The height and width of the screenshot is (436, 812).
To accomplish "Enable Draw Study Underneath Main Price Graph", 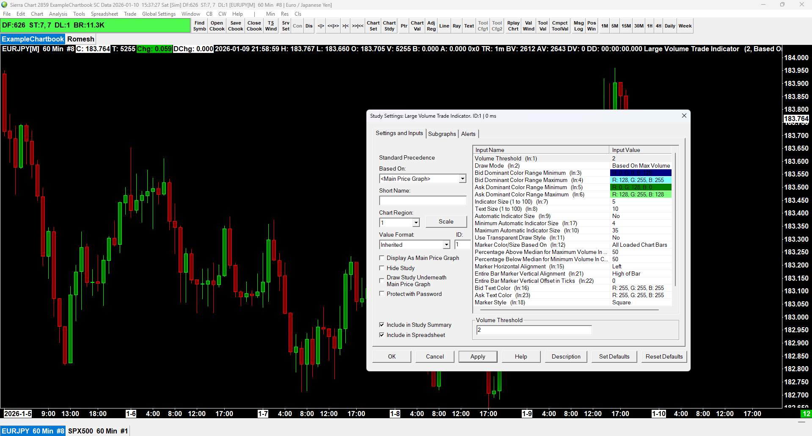I will (382, 281).
